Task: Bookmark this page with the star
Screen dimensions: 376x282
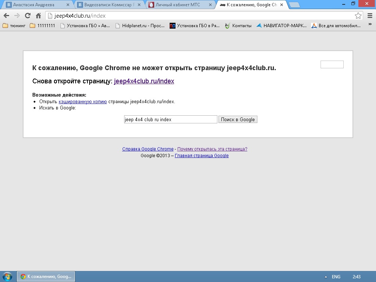Action: pos(358,16)
